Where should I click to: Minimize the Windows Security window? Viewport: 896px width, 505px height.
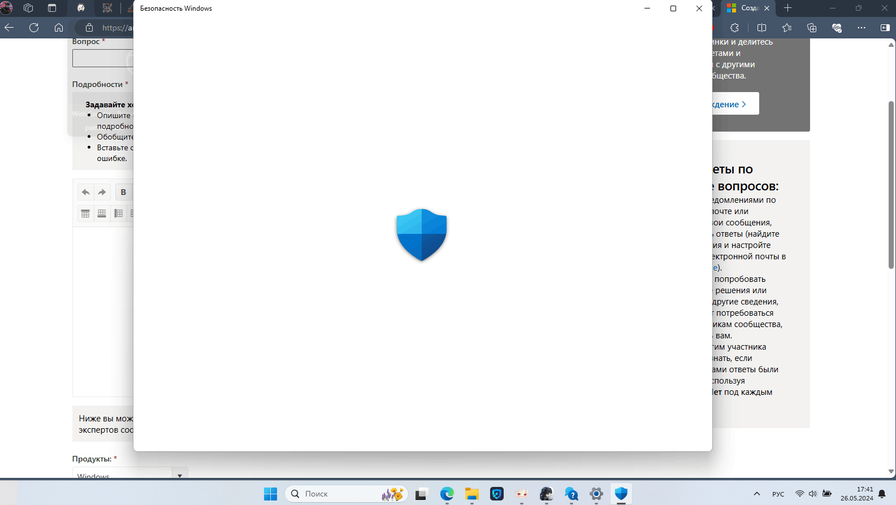[647, 8]
